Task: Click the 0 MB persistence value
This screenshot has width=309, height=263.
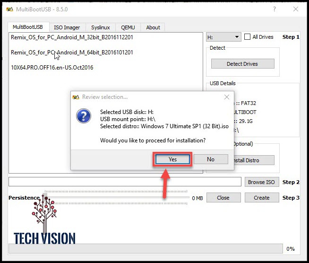Action: click(x=197, y=198)
